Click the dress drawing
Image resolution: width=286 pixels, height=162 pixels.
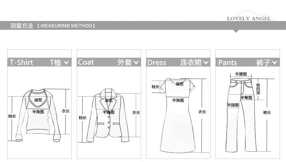pos(178,115)
